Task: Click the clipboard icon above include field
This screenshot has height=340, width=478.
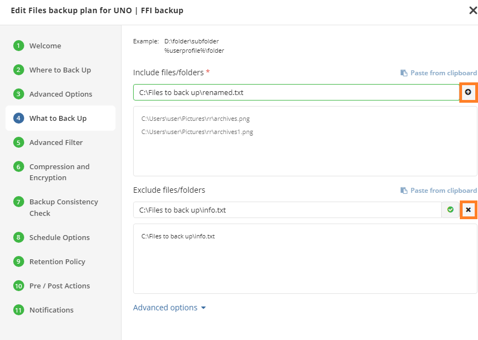Action: 404,73
